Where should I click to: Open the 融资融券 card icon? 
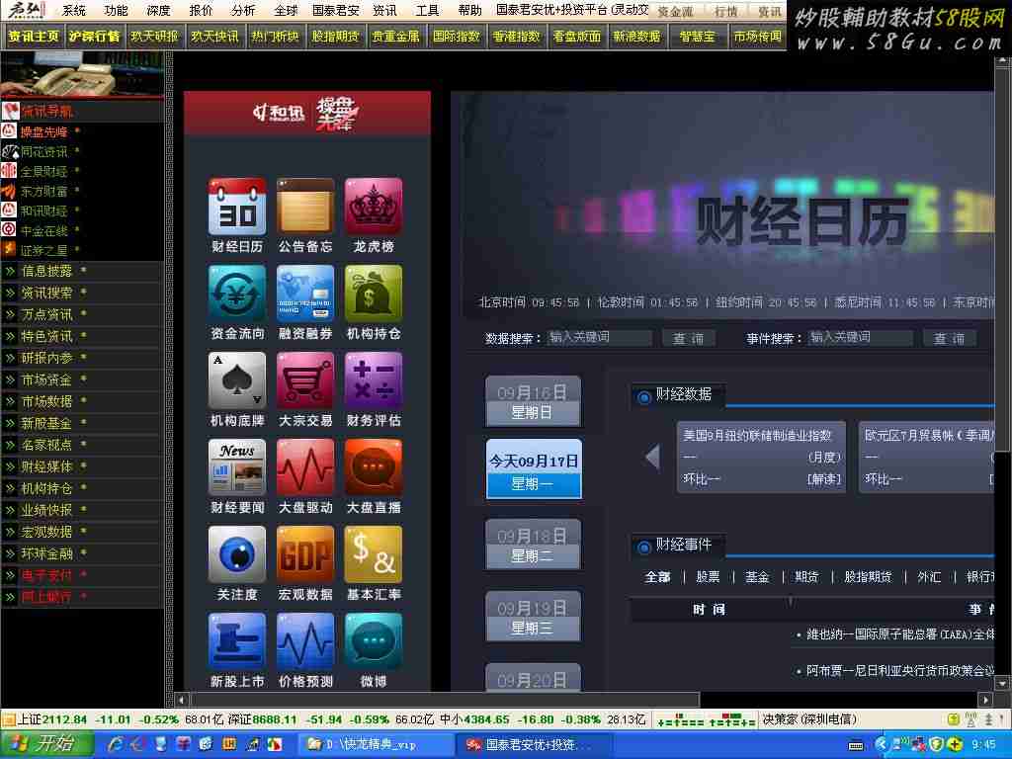coord(305,294)
